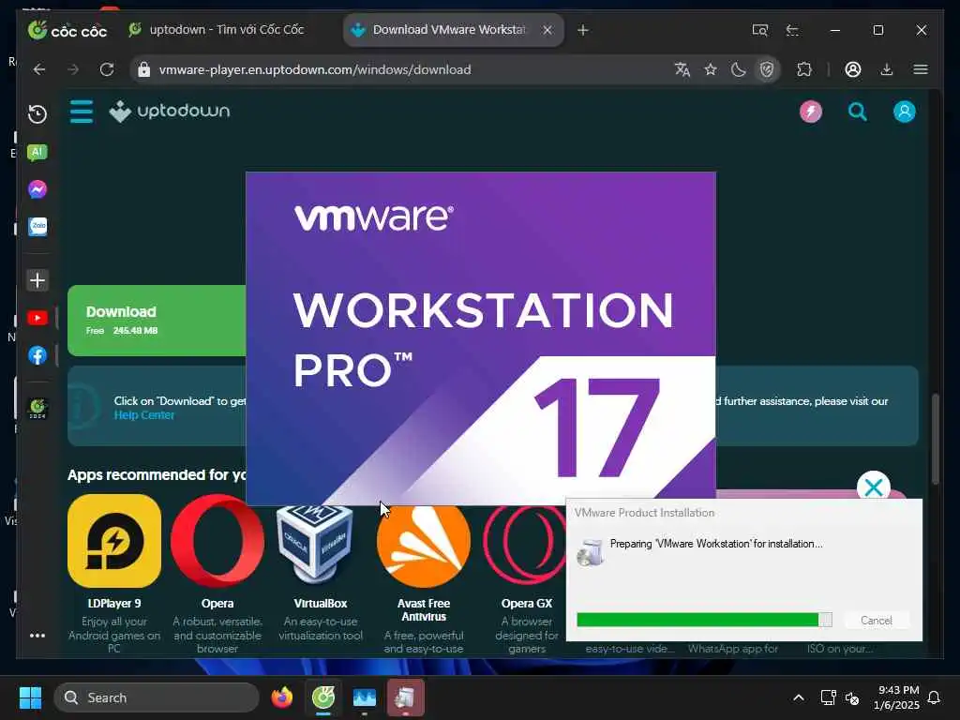Open the Windows Start menu

(x=30, y=697)
